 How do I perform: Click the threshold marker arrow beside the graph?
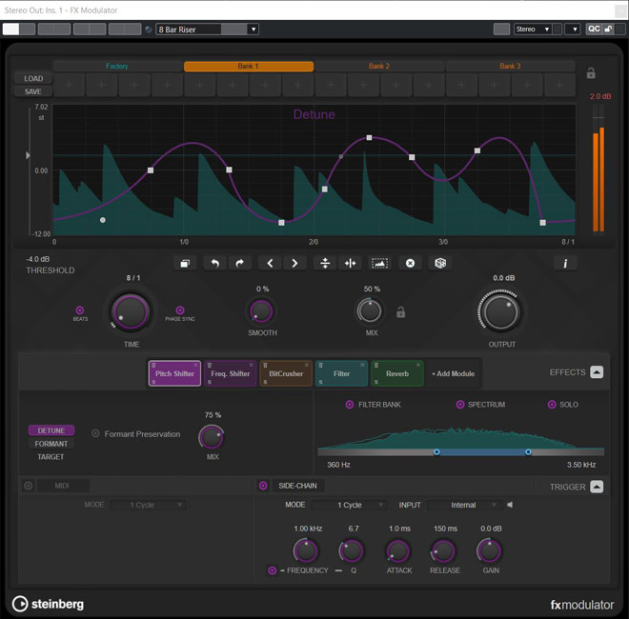pos(28,155)
